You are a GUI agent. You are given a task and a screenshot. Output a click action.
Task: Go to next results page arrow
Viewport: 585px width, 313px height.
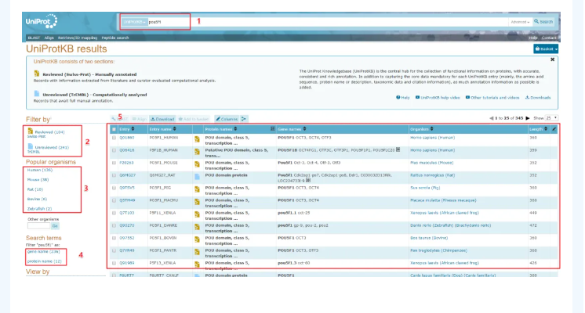(528, 118)
